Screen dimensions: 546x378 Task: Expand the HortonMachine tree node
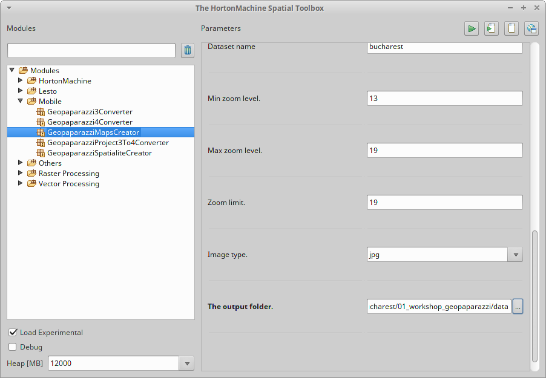point(20,80)
